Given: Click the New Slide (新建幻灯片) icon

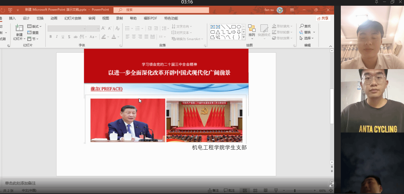Looking at the screenshot, I should coord(19,28).
